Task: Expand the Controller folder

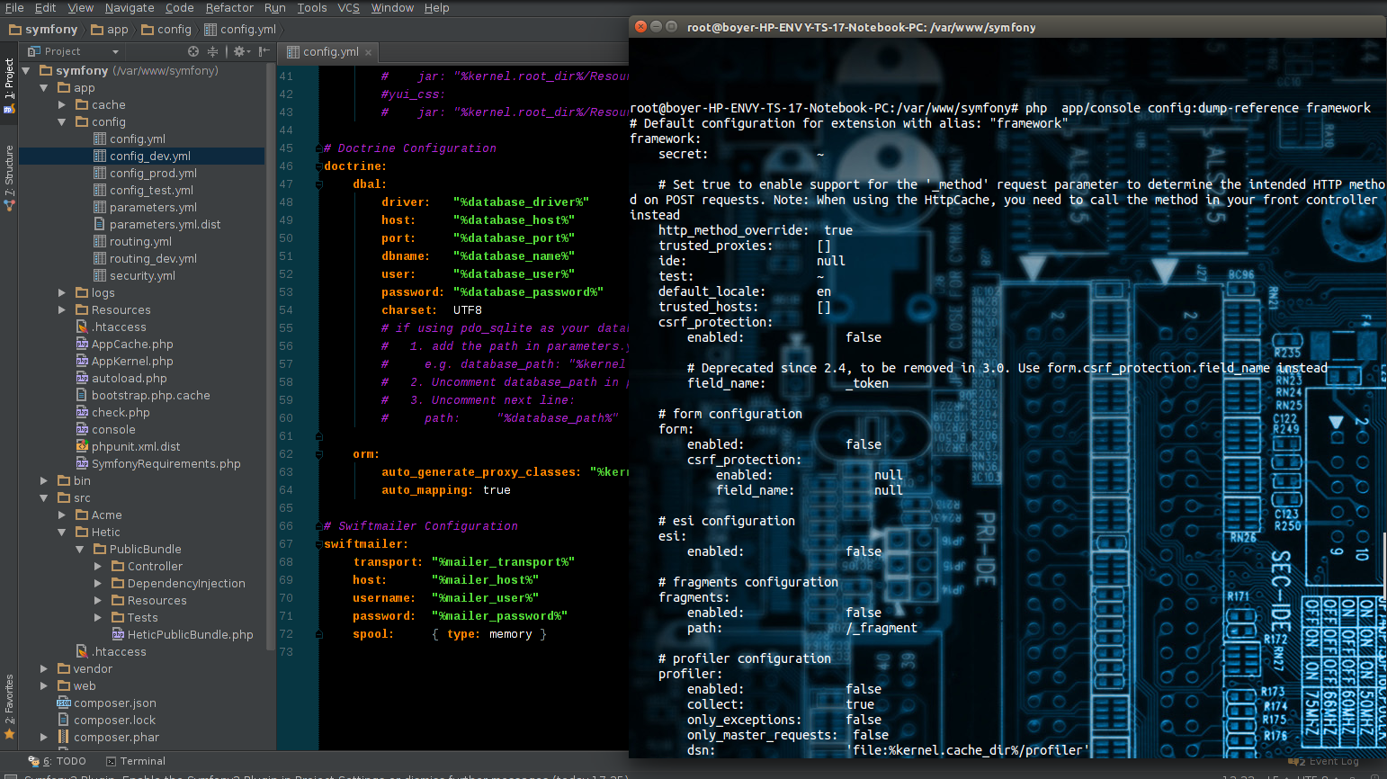Action: [98, 566]
